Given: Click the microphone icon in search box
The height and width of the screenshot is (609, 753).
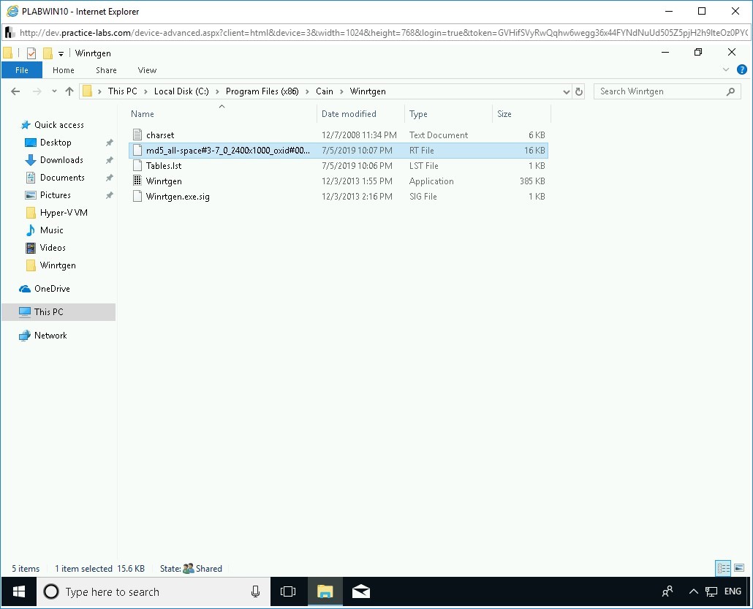Looking at the screenshot, I should [254, 591].
